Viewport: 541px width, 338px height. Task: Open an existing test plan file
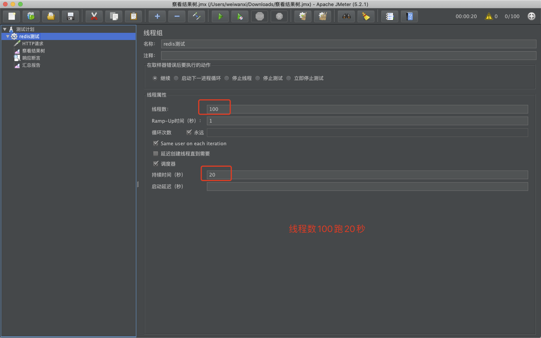51,16
